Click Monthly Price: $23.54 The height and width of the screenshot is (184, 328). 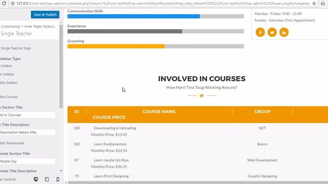click(109, 151)
